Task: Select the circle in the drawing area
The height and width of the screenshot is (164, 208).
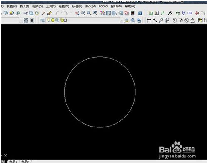Action: (100, 57)
